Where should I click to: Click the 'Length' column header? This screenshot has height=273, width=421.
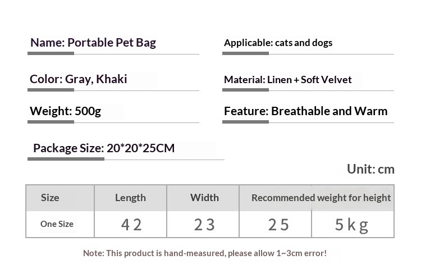point(130,198)
